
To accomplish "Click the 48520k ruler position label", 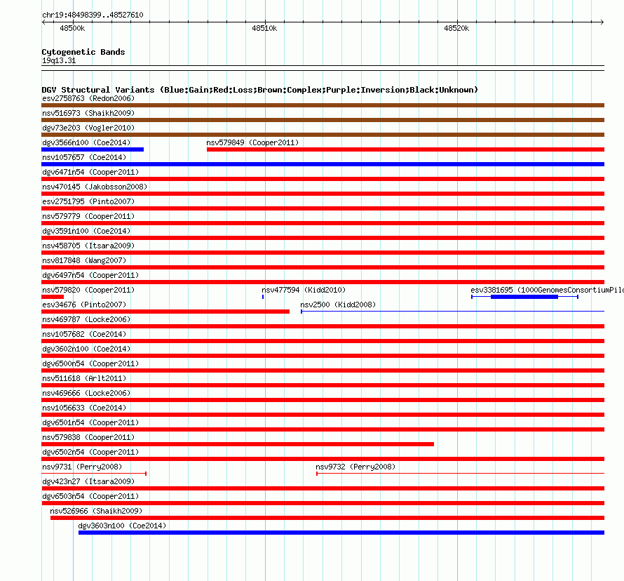I will [456, 28].
